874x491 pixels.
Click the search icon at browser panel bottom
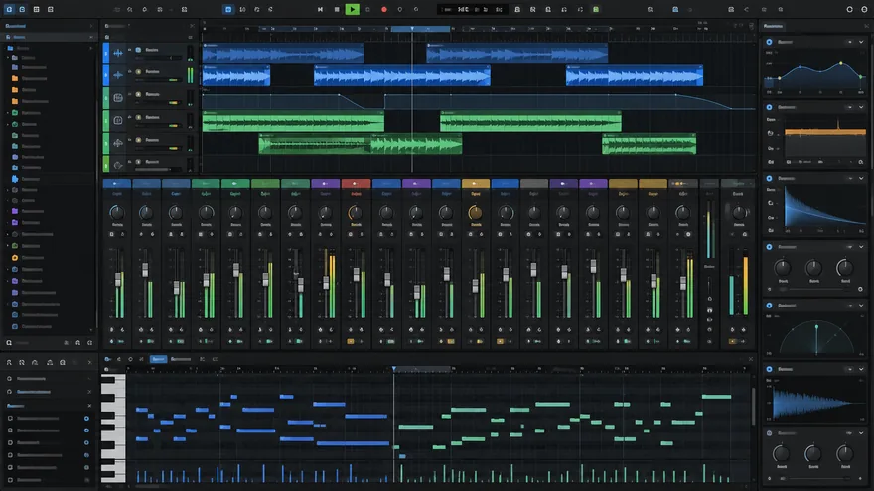9,343
